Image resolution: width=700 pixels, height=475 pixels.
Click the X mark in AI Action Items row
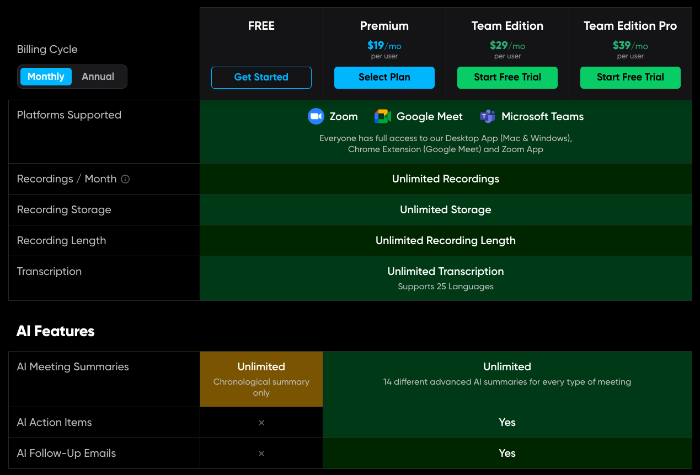coord(261,423)
